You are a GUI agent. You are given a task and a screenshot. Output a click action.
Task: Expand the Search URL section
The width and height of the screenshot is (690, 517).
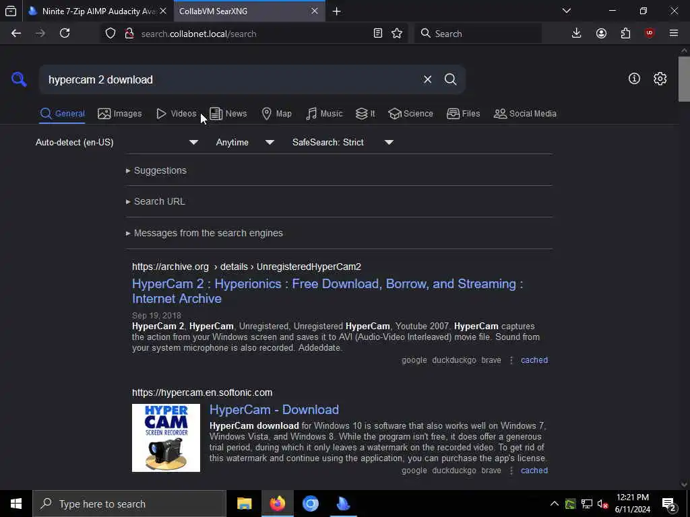pyautogui.click(x=156, y=201)
